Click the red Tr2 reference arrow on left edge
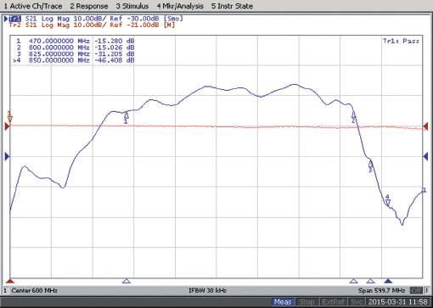The height and width of the screenshot is (308, 433). pyautogui.click(x=8, y=126)
